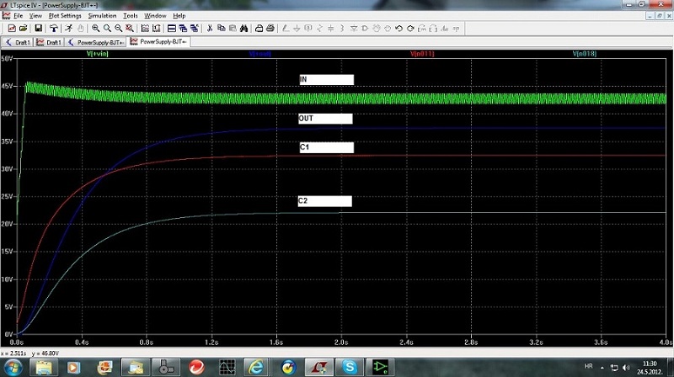Viewport: 674px width, 377px height.
Task: Expand the Tools menu
Action: [130, 15]
